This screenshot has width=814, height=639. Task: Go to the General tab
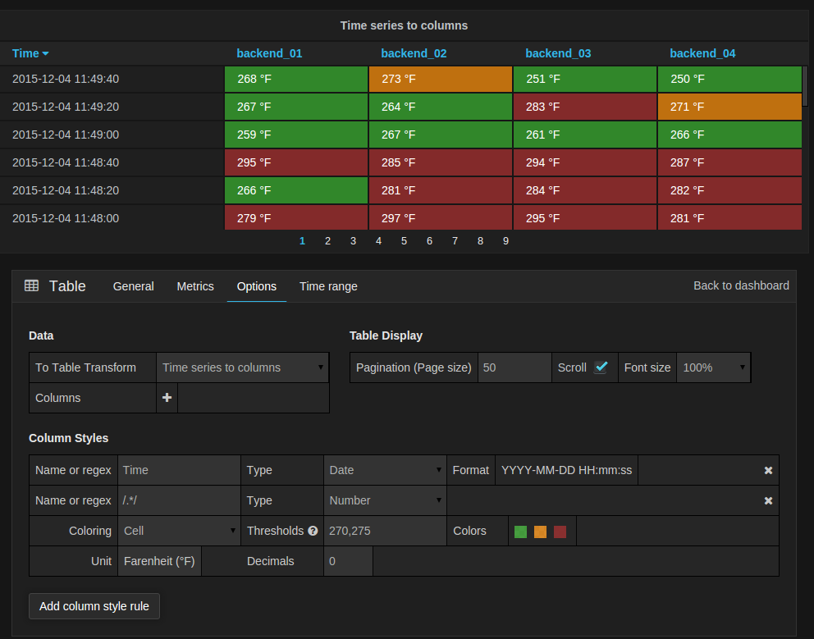tap(134, 286)
